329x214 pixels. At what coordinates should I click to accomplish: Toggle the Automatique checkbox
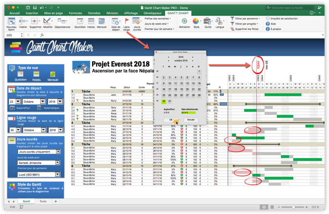click(39, 108)
